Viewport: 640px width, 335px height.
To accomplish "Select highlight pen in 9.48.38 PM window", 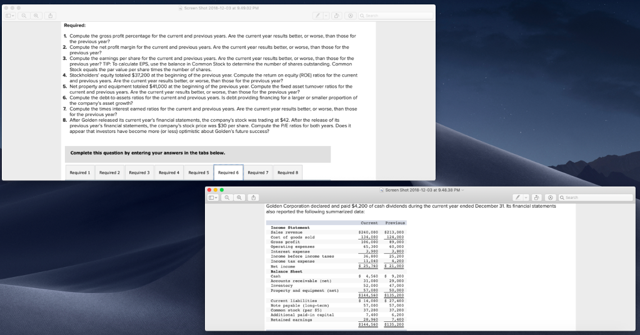I will (x=518, y=197).
